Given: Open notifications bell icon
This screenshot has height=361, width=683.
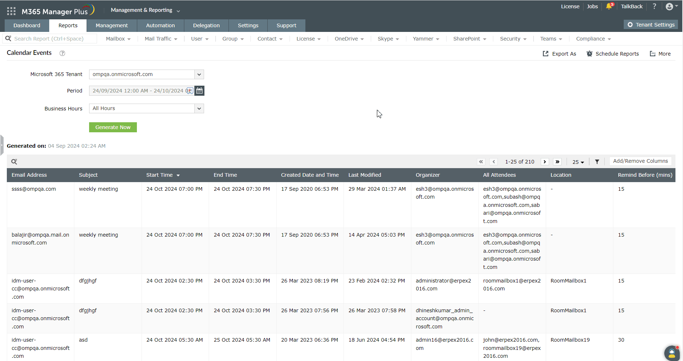Looking at the screenshot, I should point(609,6).
